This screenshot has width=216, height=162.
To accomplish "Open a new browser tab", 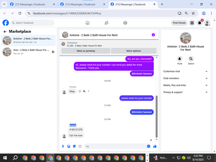I will pyautogui.click(x=162, y=4).
